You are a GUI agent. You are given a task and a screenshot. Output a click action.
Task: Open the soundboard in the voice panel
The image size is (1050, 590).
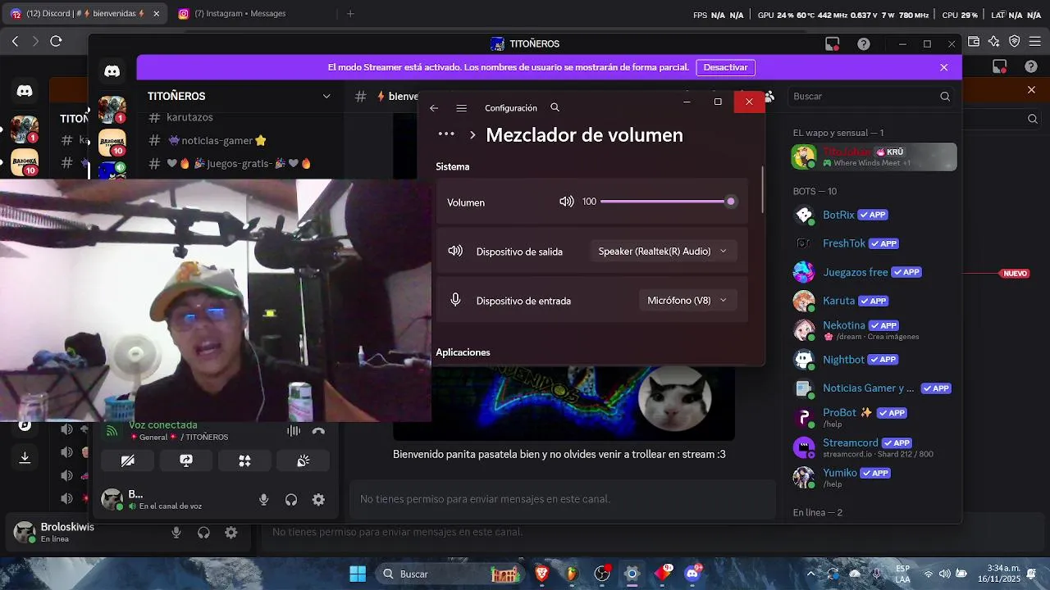(304, 461)
